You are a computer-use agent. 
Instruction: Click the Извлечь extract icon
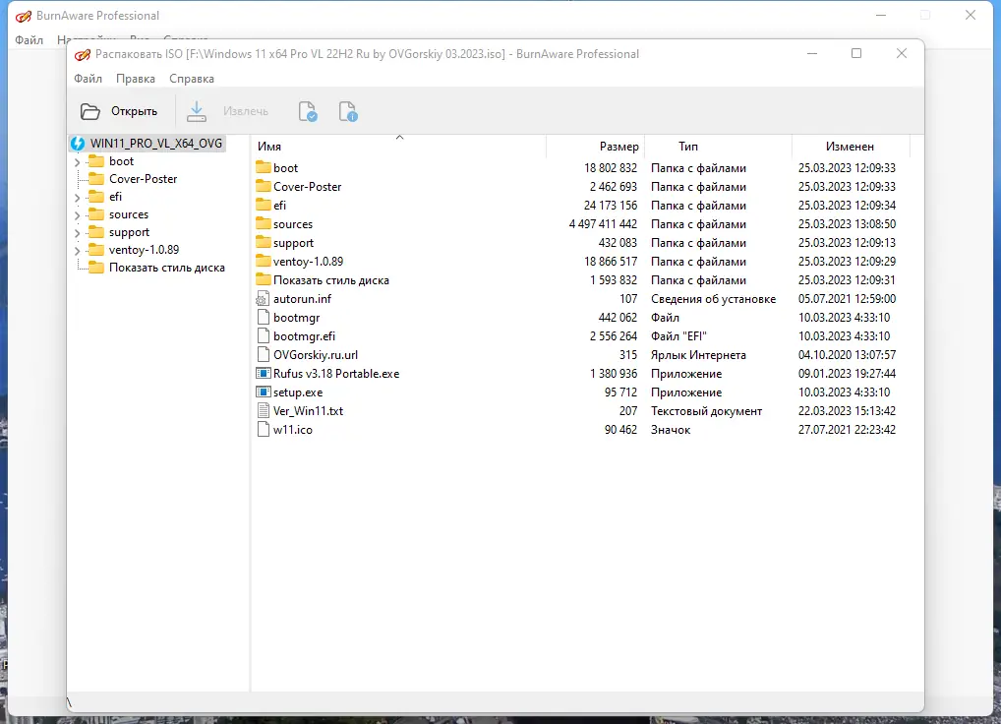[196, 111]
